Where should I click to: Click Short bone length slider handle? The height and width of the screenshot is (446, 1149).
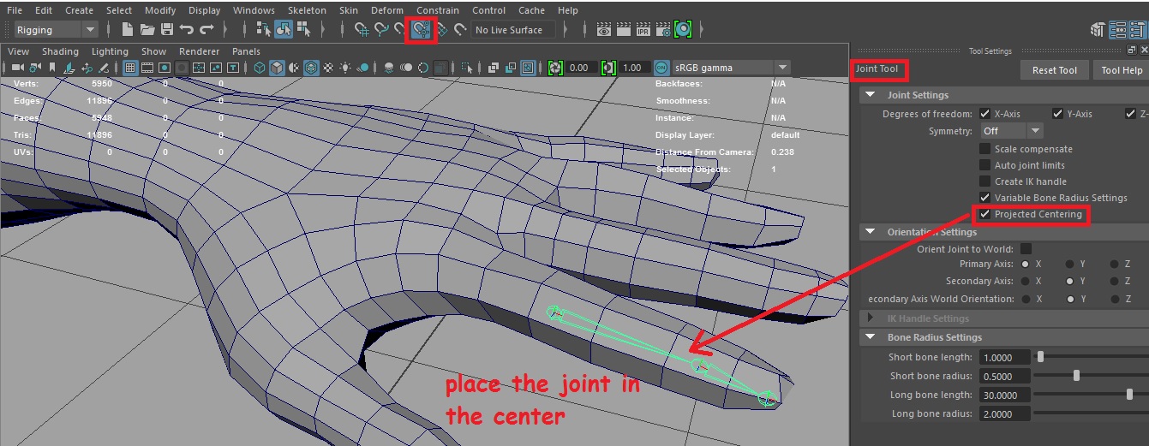coord(1040,357)
